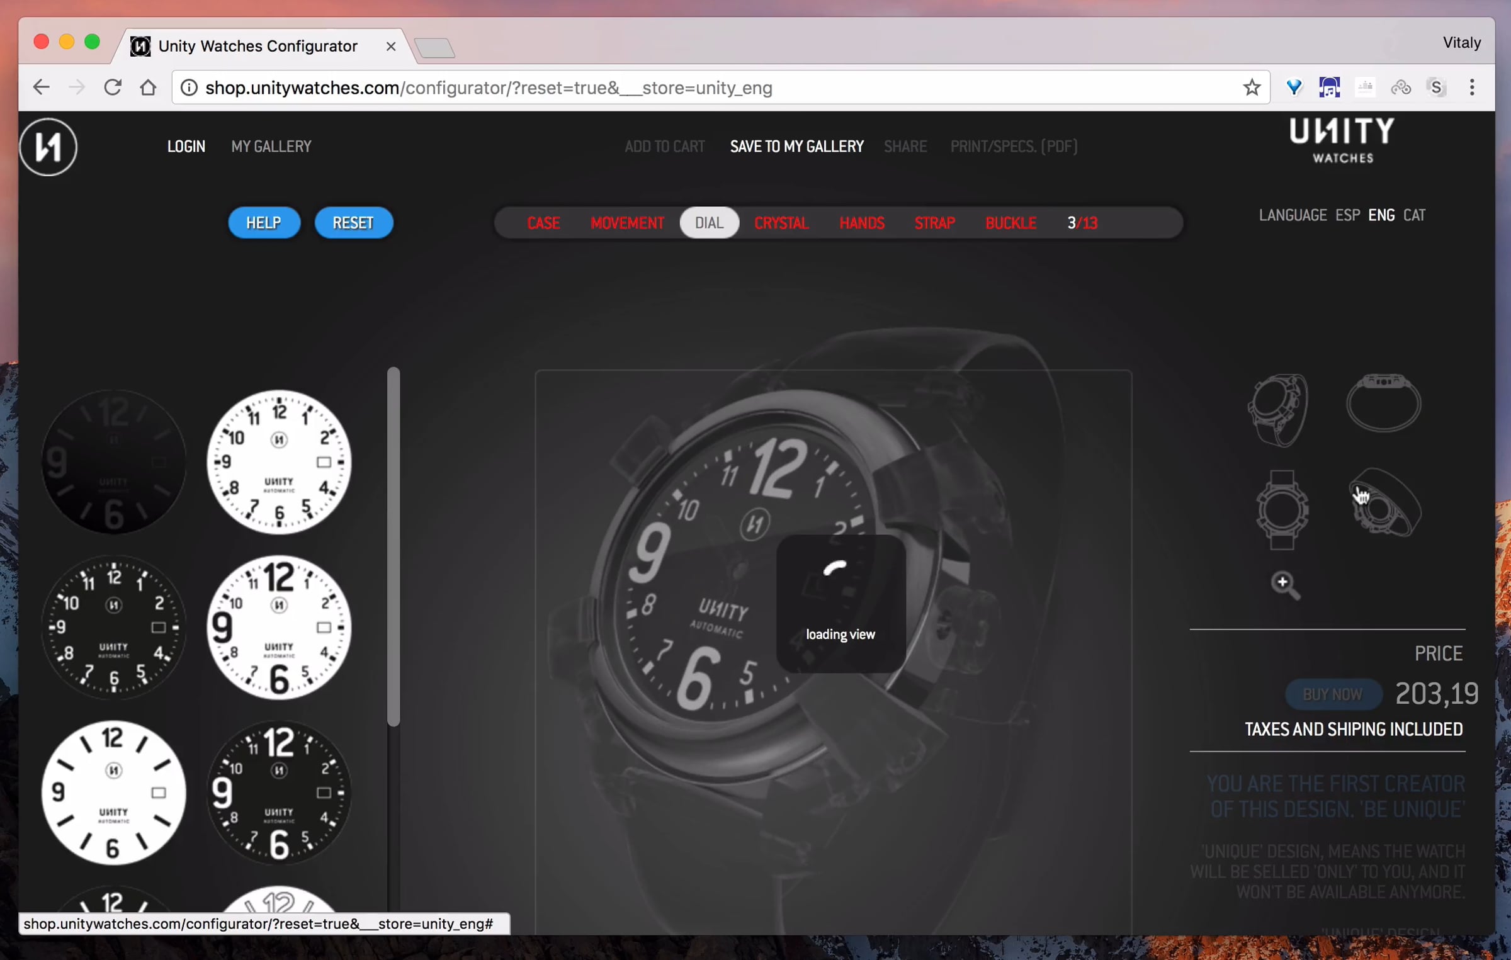
Task: Switch to the CASE step
Action: tap(543, 223)
